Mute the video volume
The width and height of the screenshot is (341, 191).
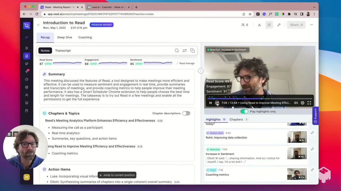coord(296,103)
